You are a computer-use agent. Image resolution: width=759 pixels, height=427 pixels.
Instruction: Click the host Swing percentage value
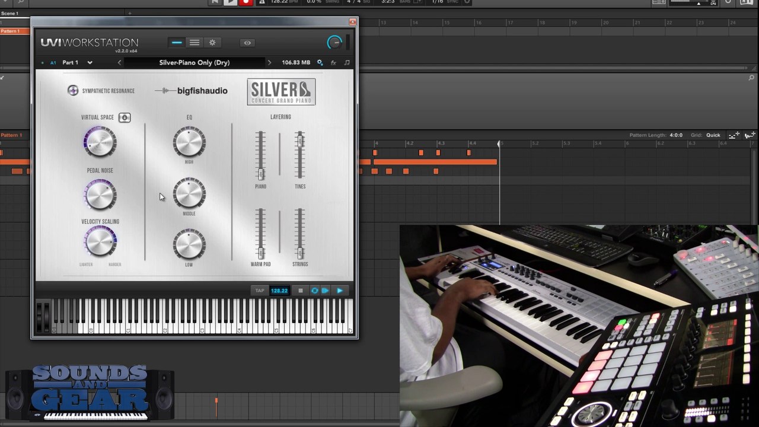coord(314,2)
